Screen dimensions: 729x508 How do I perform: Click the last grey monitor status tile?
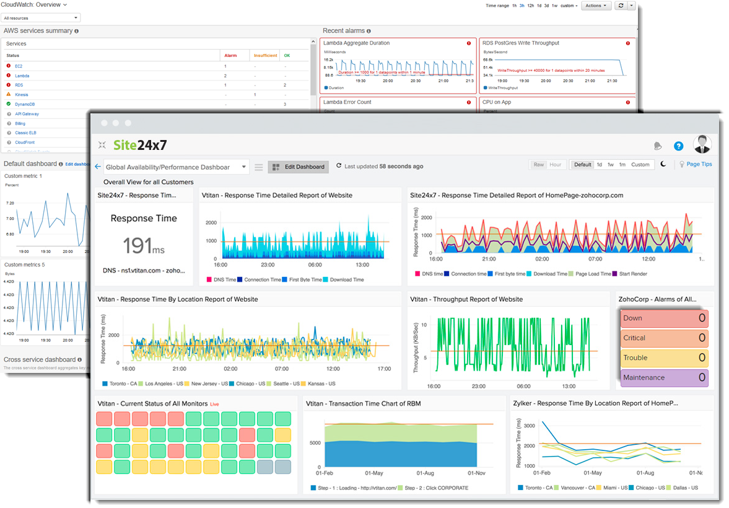[282, 467]
